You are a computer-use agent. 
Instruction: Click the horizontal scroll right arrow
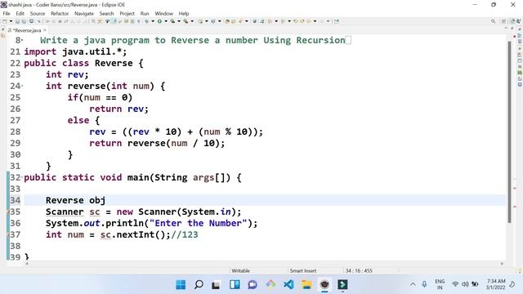502,264
